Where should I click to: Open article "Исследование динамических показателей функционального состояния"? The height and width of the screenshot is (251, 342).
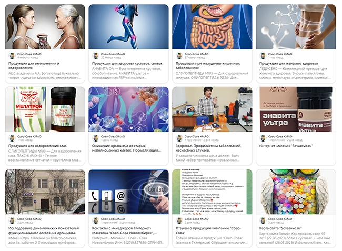coord(44,230)
